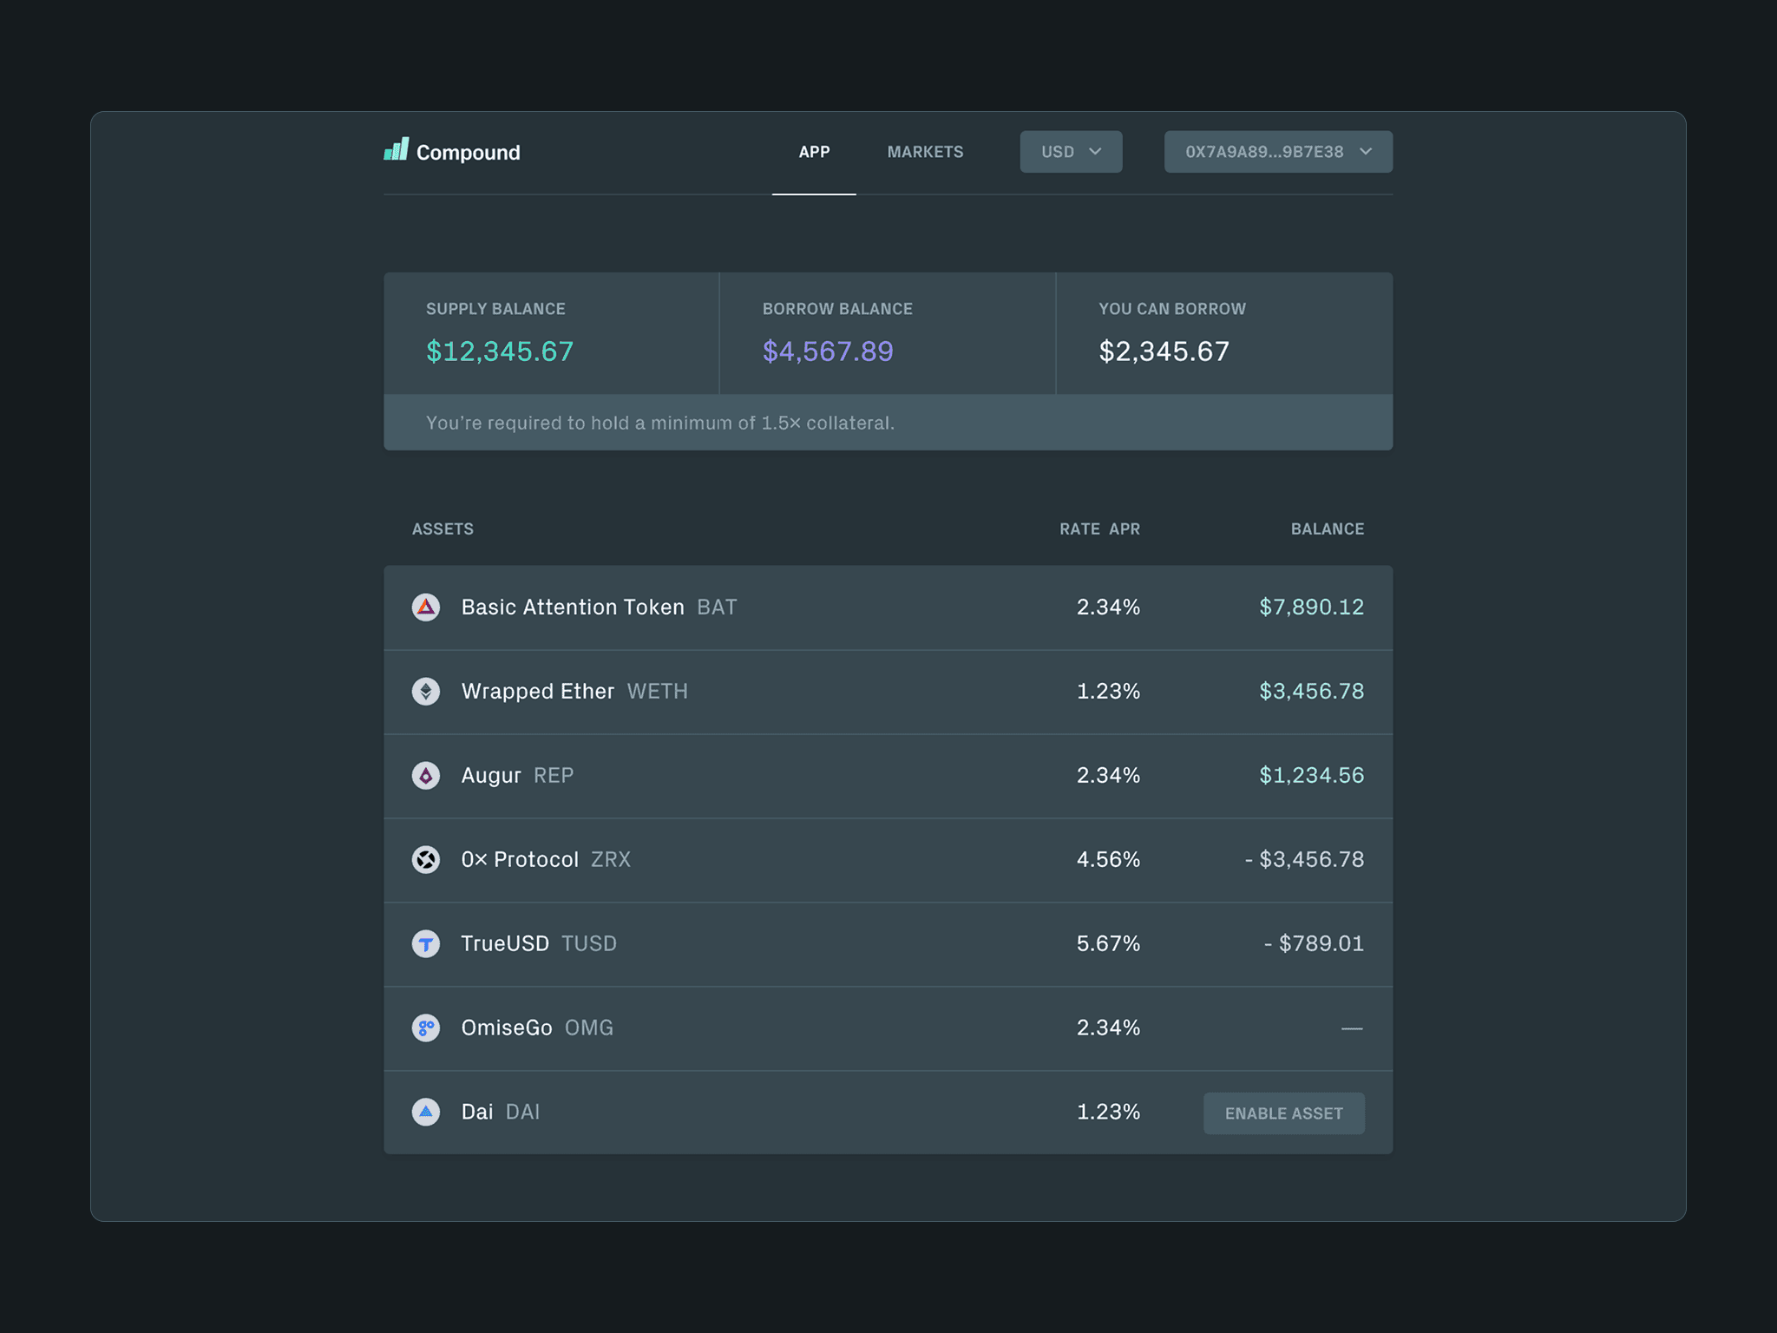Go to the MARKETS tab
The image size is (1777, 1333).
[x=925, y=152]
